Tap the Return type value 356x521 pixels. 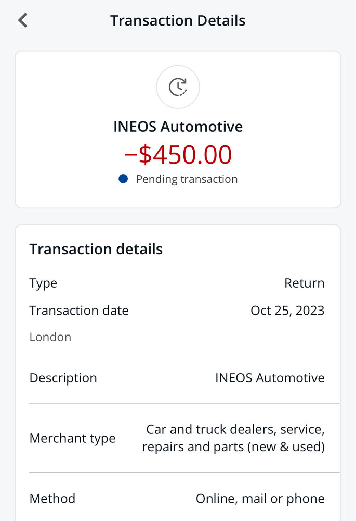click(x=305, y=283)
